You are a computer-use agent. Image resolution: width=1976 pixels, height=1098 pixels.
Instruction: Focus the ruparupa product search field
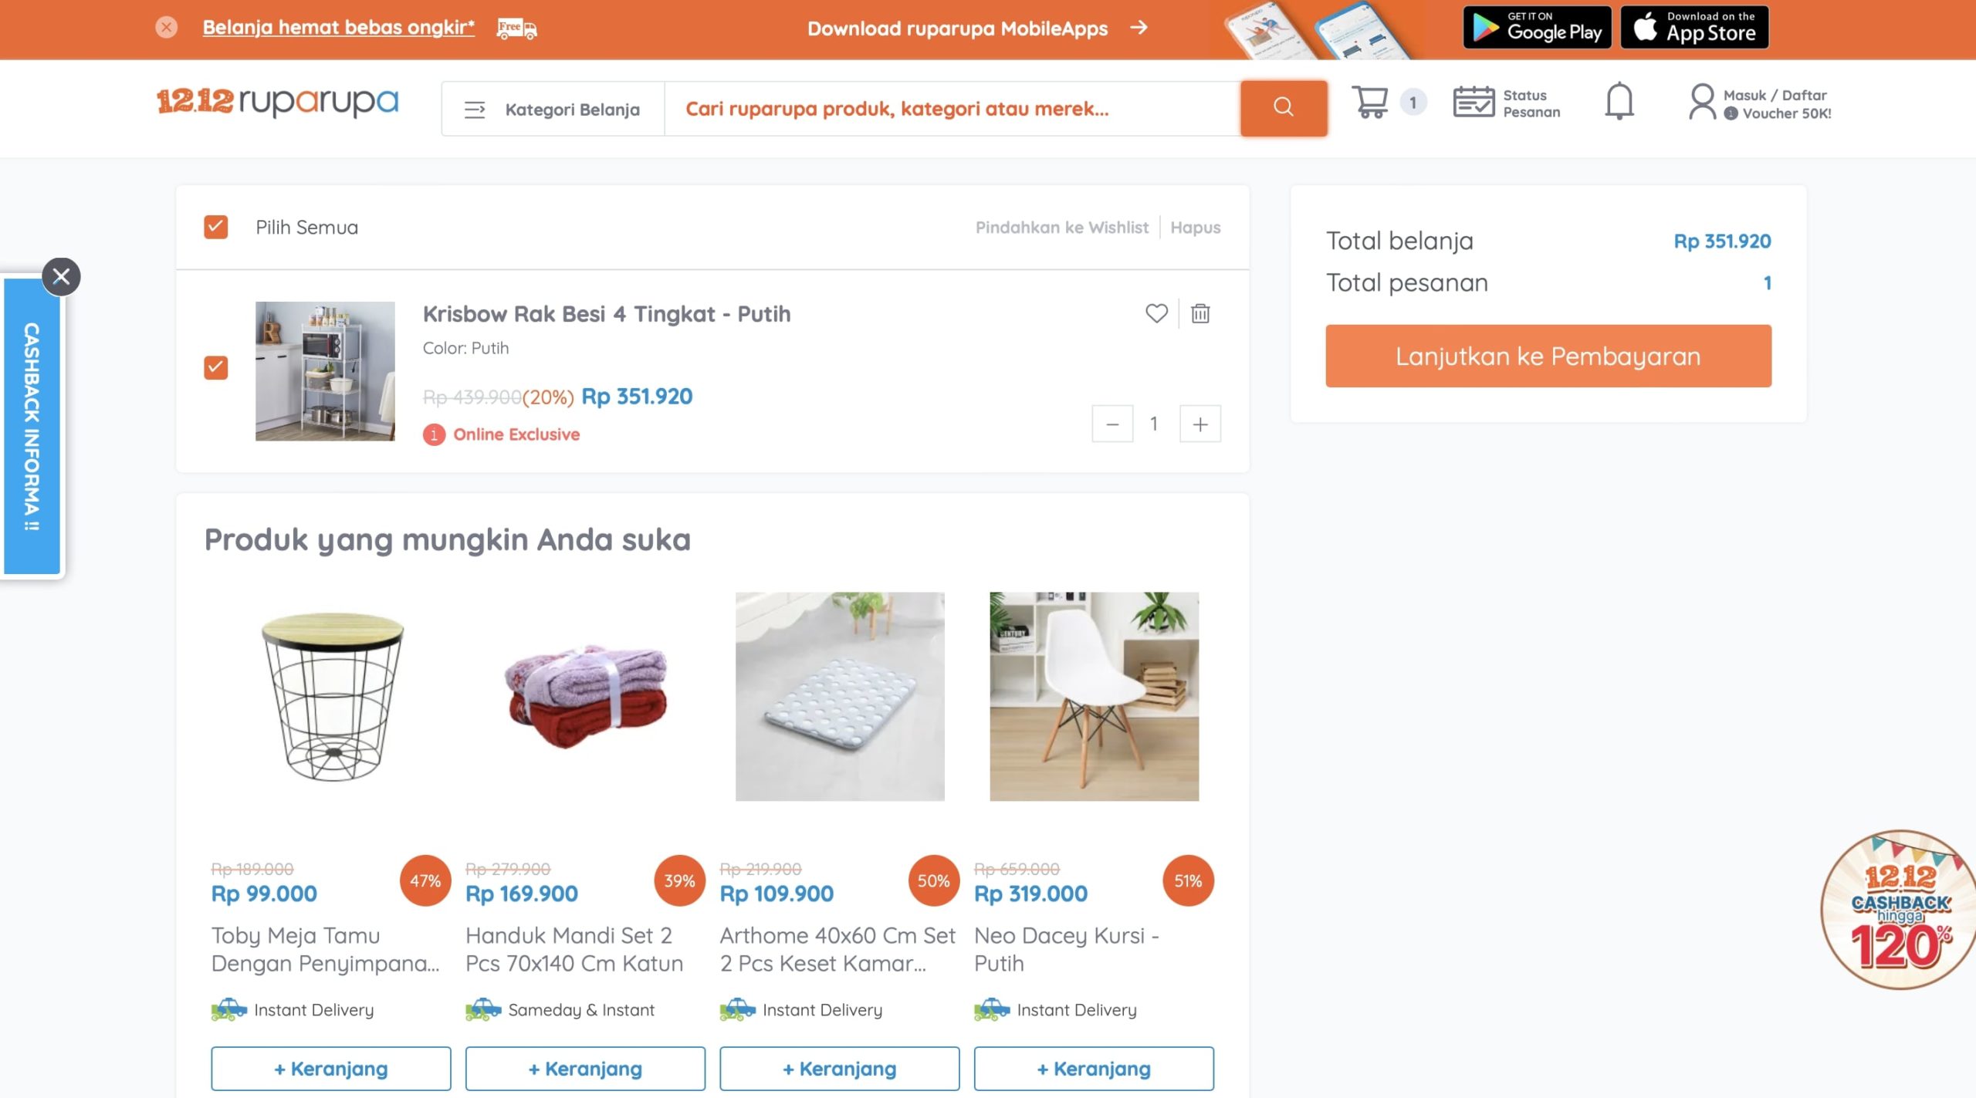tap(951, 109)
